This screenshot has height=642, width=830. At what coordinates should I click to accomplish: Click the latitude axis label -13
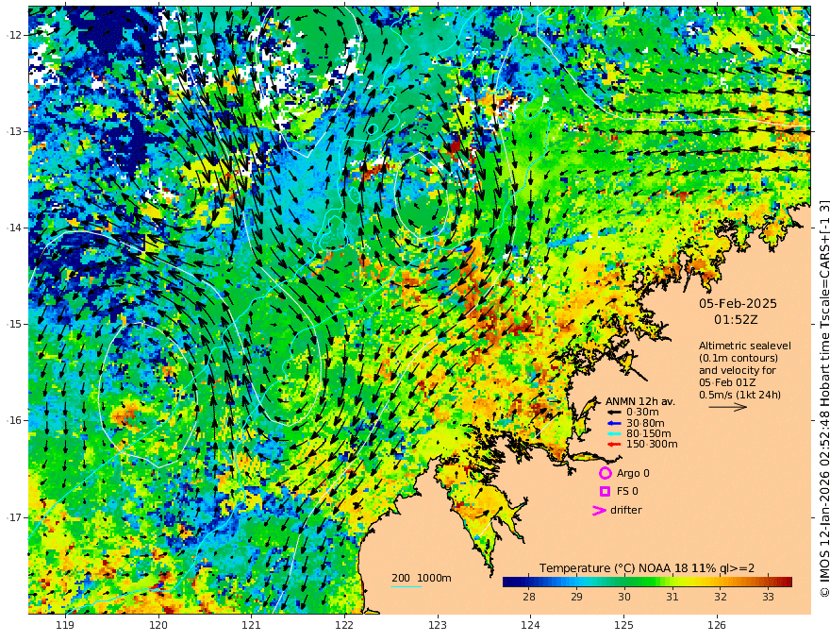tap(14, 131)
